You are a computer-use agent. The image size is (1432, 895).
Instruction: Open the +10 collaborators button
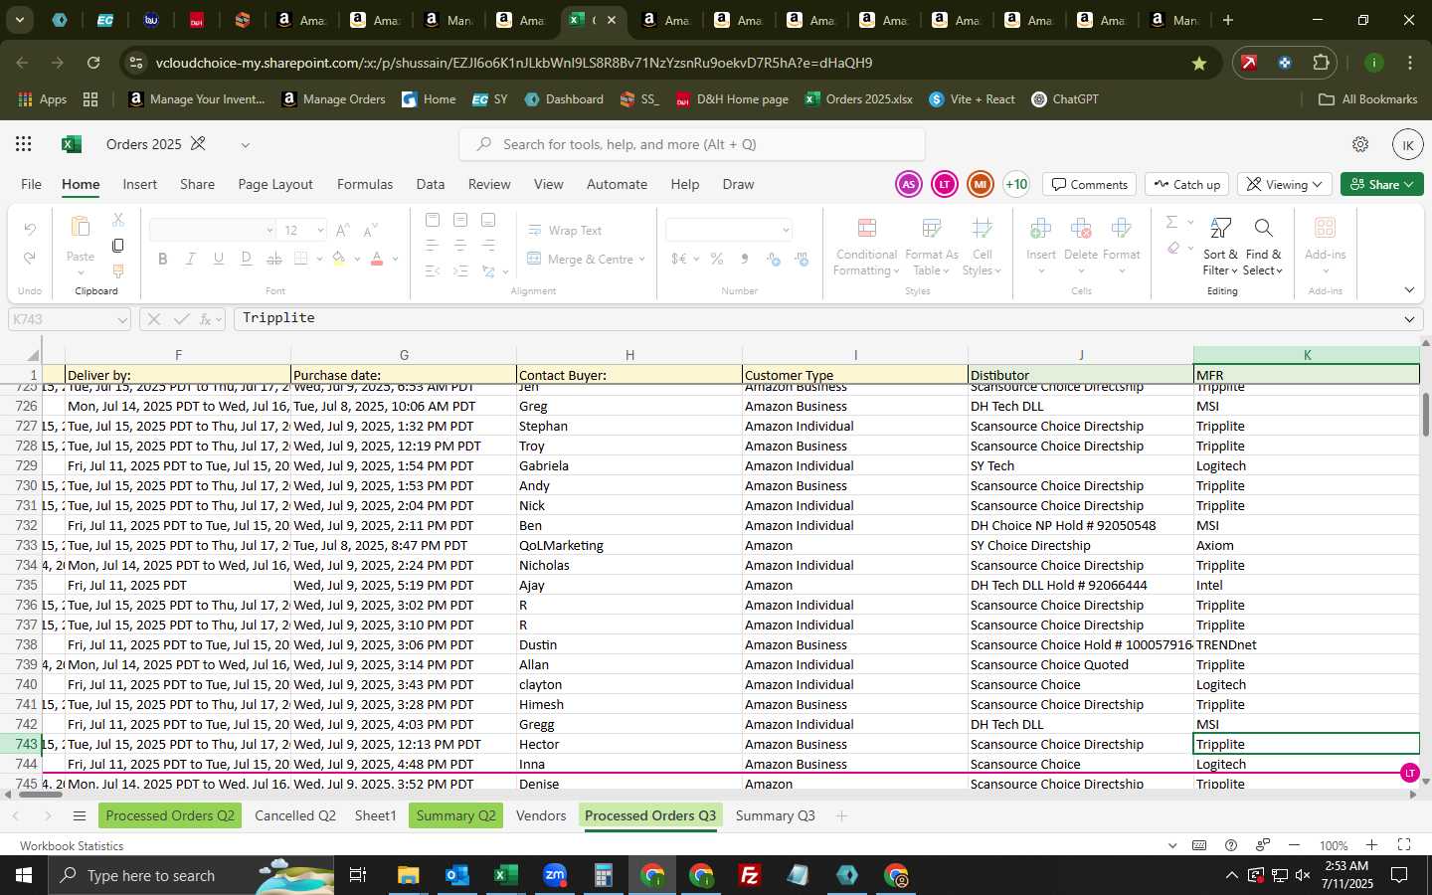pyautogui.click(x=1016, y=184)
